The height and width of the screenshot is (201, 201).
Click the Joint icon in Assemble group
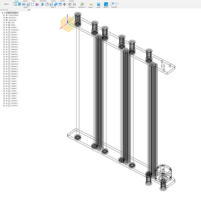(x=74, y=4)
